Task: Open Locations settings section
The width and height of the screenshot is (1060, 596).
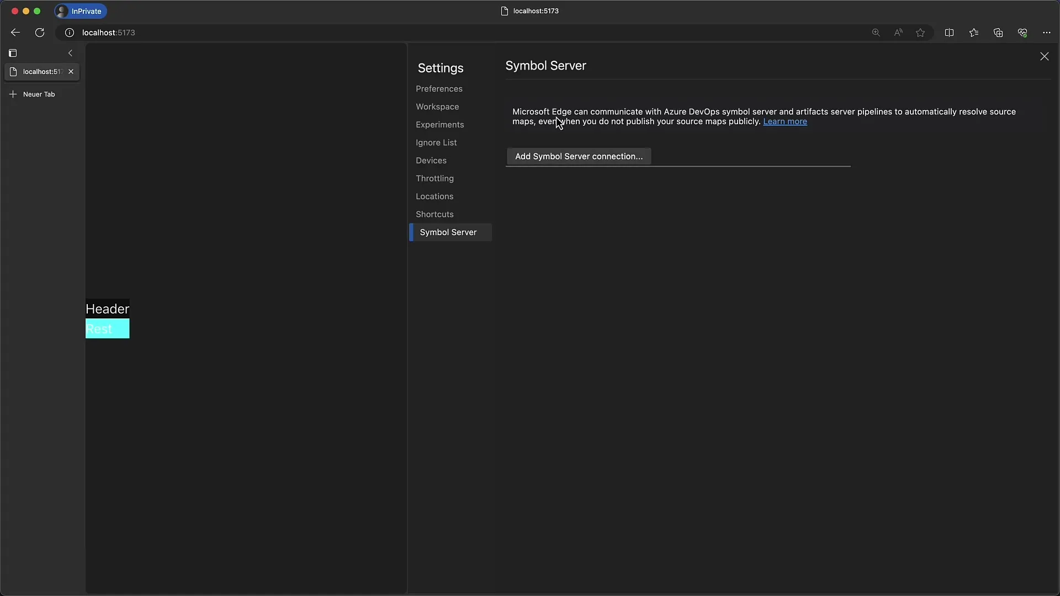Action: pos(434,196)
